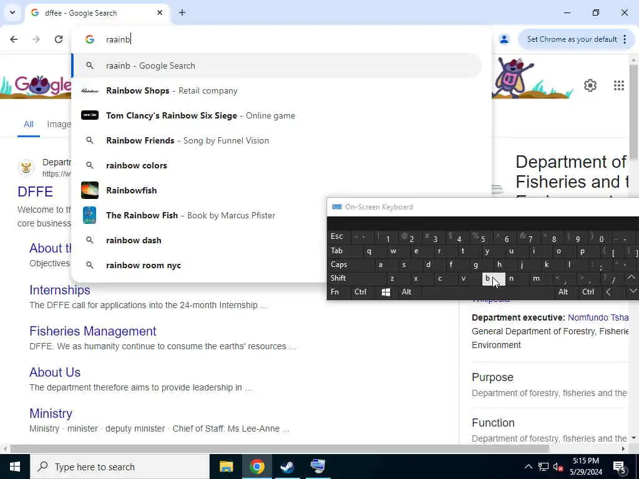The width and height of the screenshot is (639, 479).
Task: Open the Nomfundo department executive link
Action: click(x=598, y=317)
